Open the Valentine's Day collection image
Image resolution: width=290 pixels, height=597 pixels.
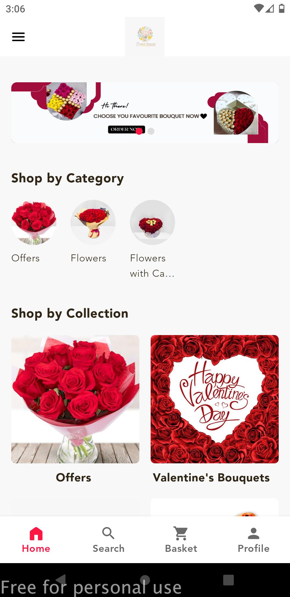215,399
